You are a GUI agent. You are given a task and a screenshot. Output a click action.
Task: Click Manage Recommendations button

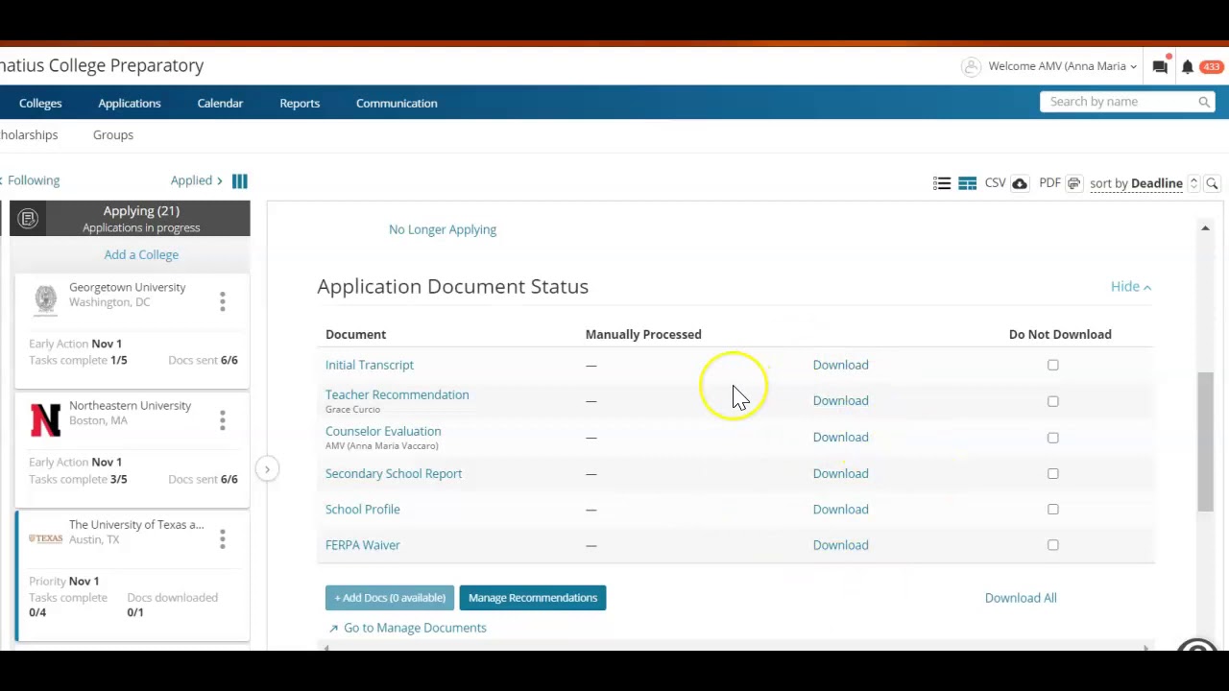click(x=533, y=598)
